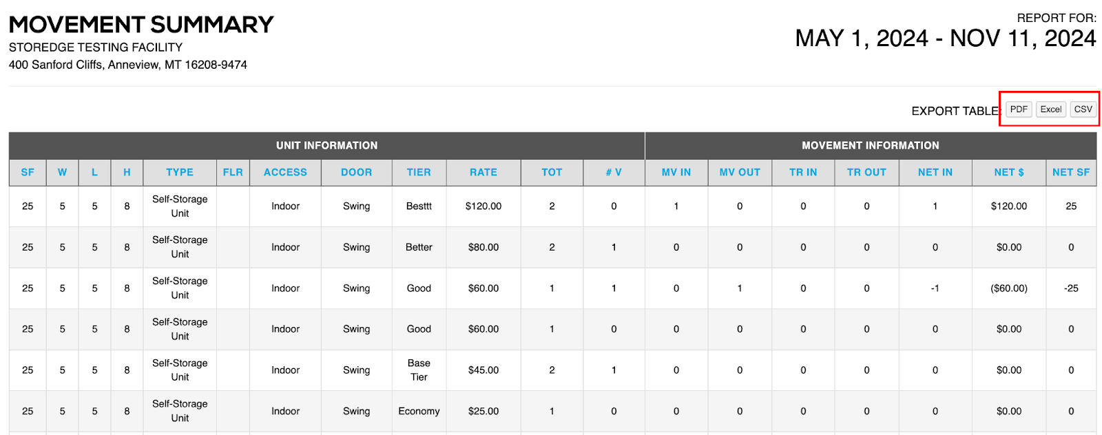Image resolution: width=1102 pixels, height=435 pixels.
Task: Sort by NET IN column header
Action: (935, 173)
